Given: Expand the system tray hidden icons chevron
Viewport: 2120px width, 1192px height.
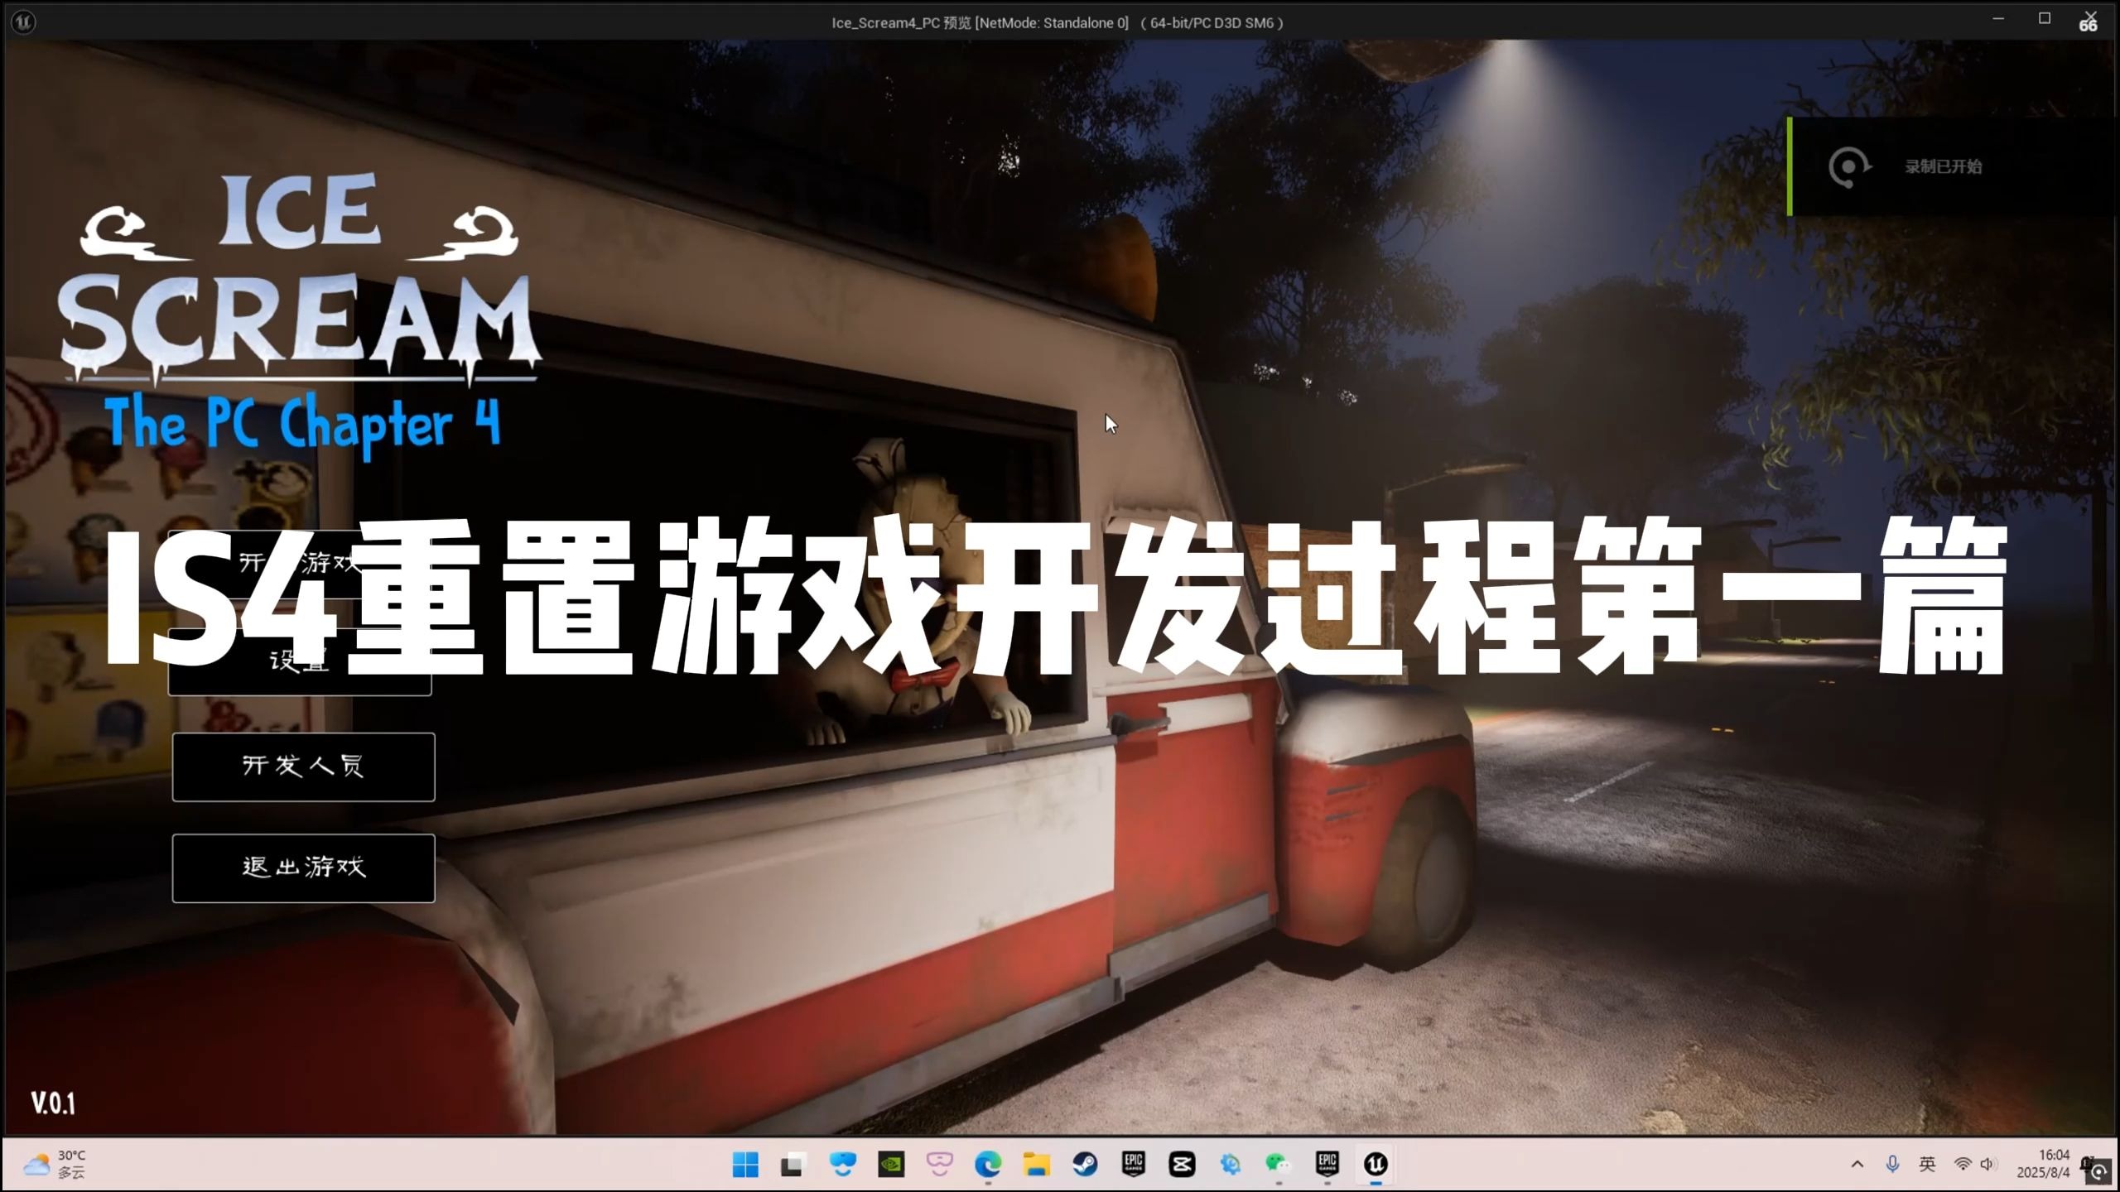Looking at the screenshot, I should 1857,1165.
